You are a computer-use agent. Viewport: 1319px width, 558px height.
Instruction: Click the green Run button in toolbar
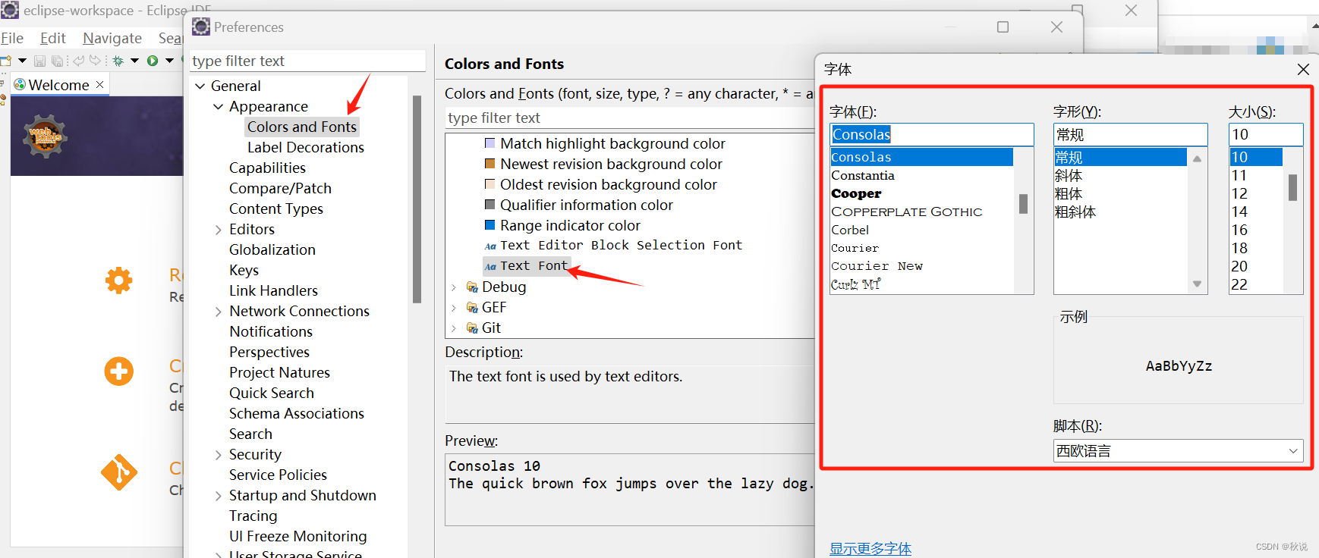[153, 61]
